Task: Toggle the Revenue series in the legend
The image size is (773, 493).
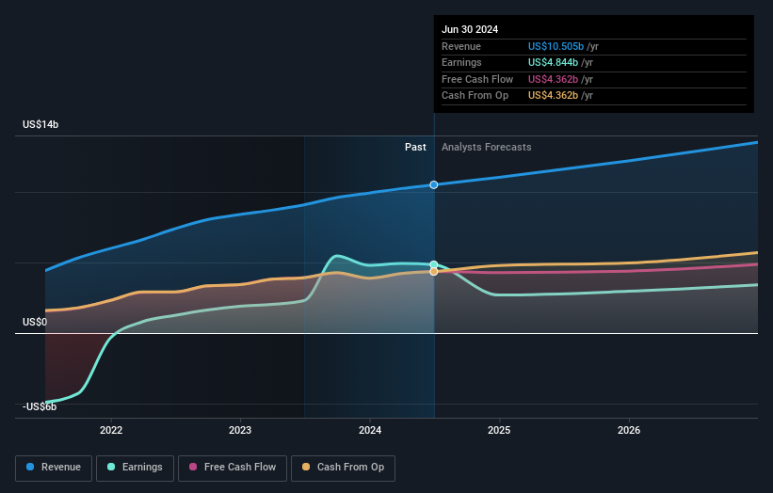Action: [54, 468]
